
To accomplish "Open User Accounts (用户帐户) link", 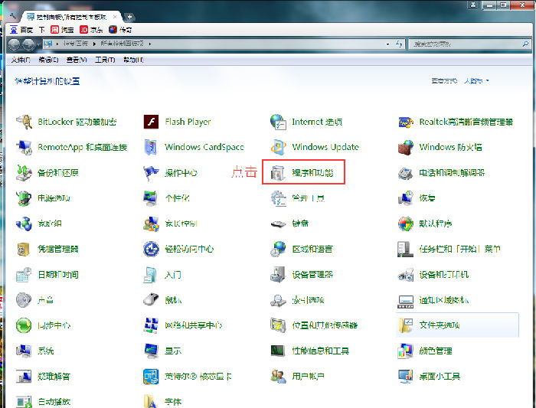I will pyautogui.click(x=308, y=376).
